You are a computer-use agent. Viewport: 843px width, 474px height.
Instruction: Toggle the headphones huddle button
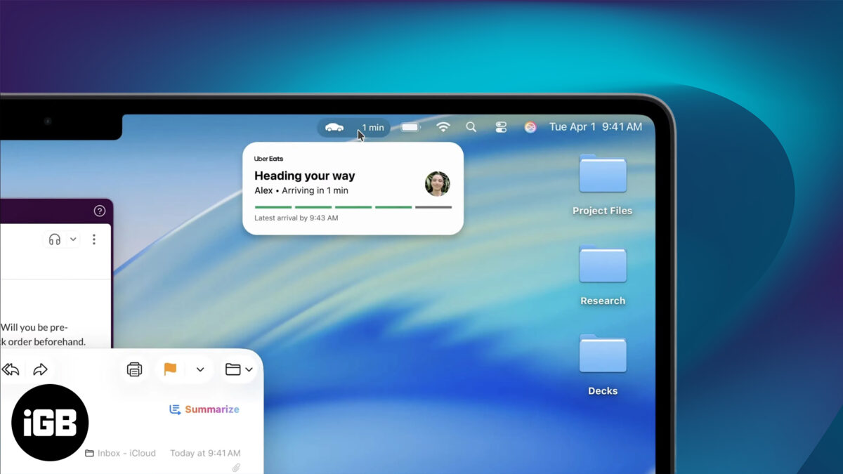(54, 239)
